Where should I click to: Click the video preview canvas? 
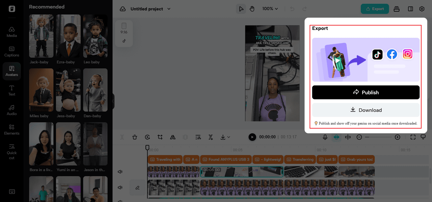pyautogui.click(x=272, y=73)
